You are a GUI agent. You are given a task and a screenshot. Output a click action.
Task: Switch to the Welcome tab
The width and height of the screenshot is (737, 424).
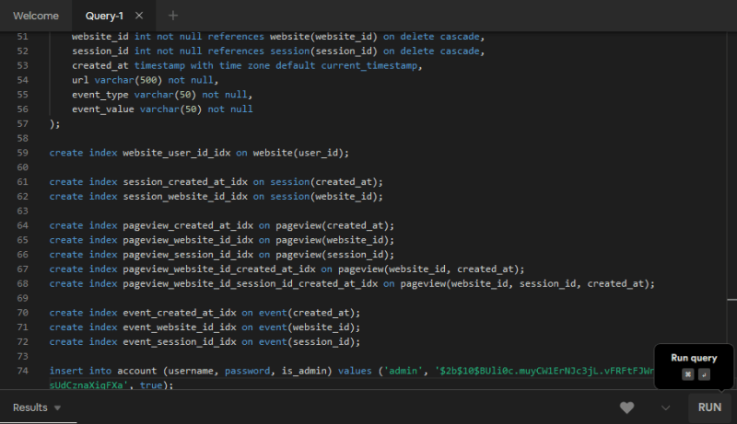tap(36, 16)
